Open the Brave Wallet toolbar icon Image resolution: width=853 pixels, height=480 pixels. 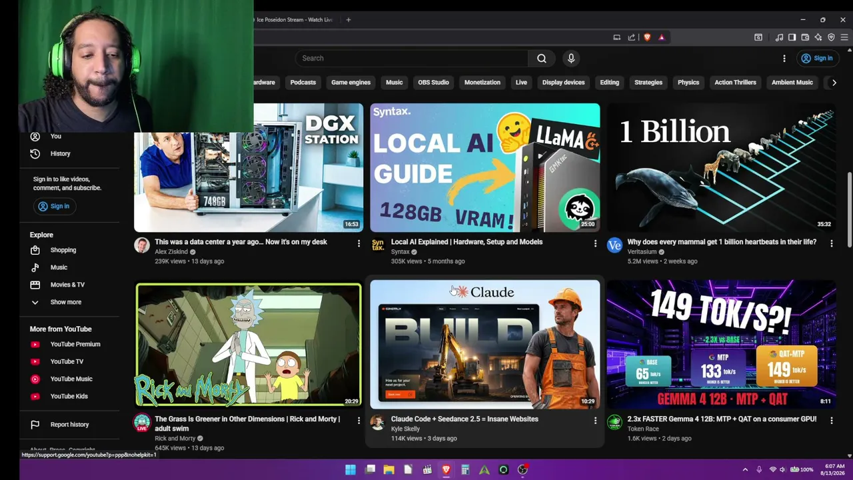pos(805,37)
